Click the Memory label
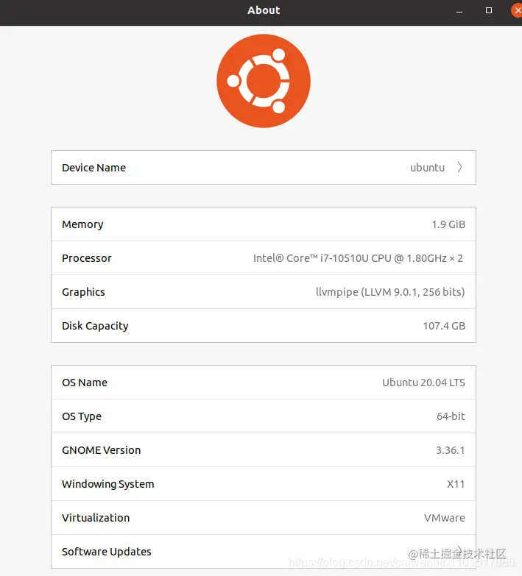Viewport: 522px width, 576px height. tap(82, 224)
